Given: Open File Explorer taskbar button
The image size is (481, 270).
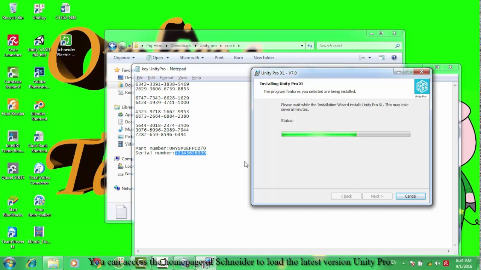Looking at the screenshot, I should [53, 263].
